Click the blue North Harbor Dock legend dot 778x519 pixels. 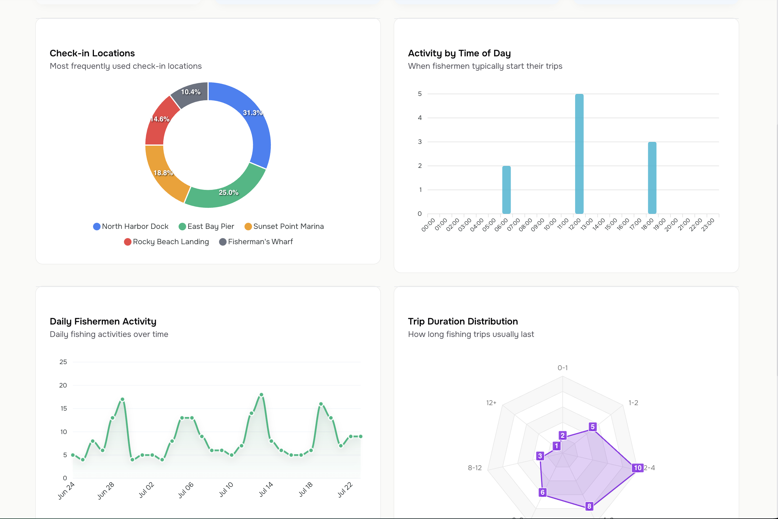(96, 226)
